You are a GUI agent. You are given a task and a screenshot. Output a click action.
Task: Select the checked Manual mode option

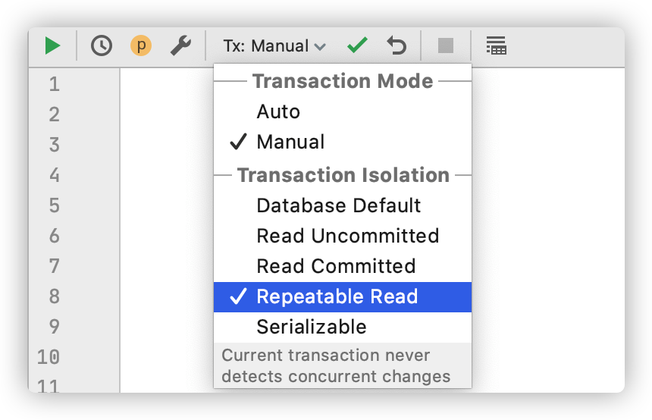[343, 142]
